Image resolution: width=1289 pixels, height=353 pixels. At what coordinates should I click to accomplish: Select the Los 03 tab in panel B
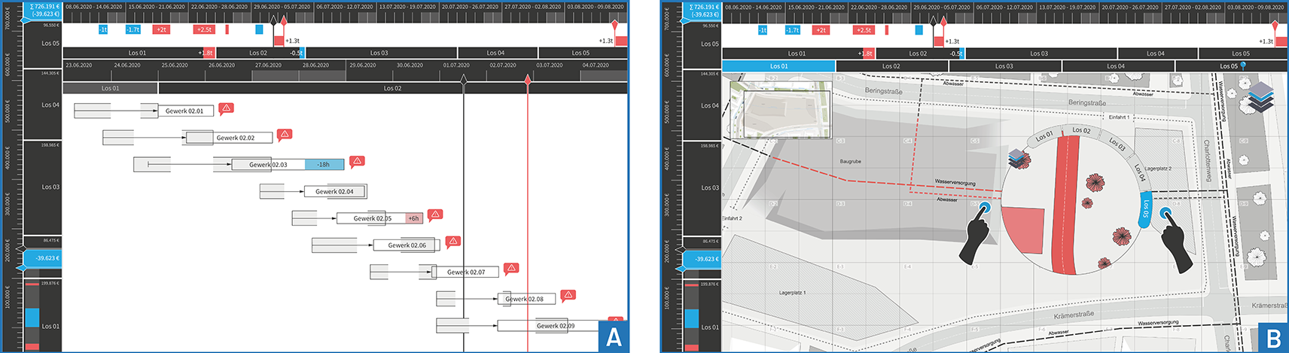point(1004,66)
